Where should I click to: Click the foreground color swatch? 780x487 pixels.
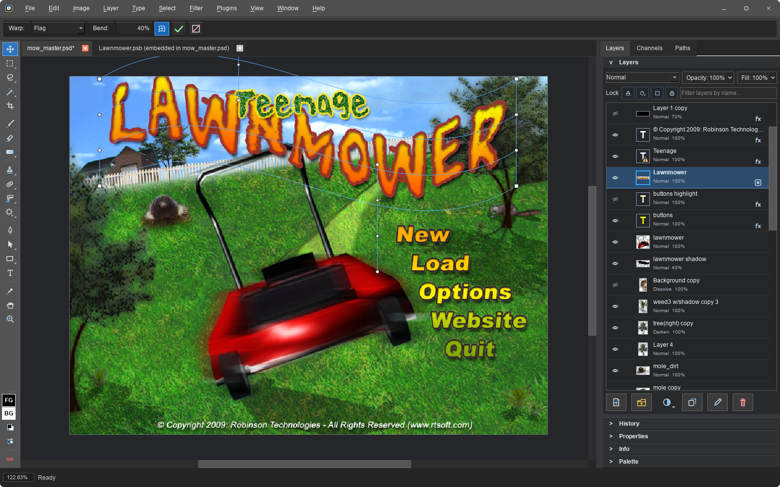9,400
